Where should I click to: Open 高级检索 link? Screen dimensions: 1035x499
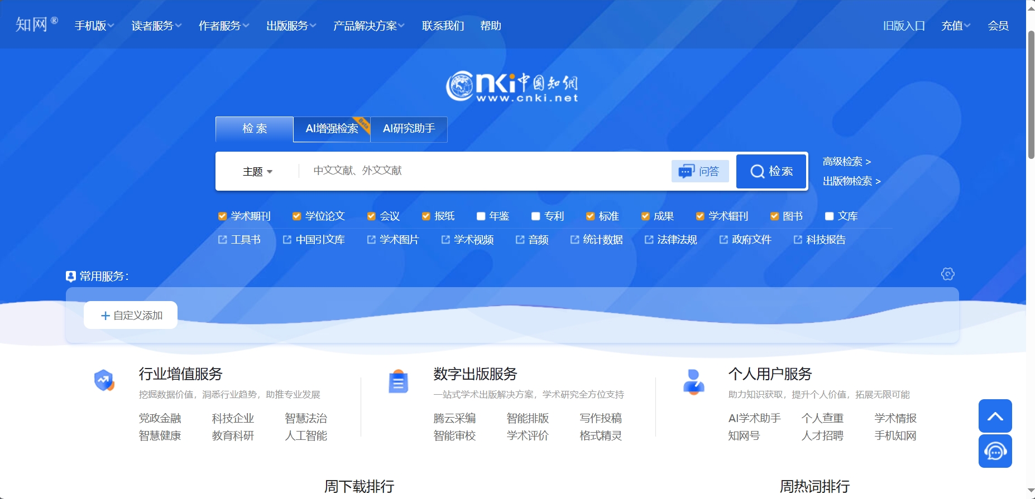(846, 162)
